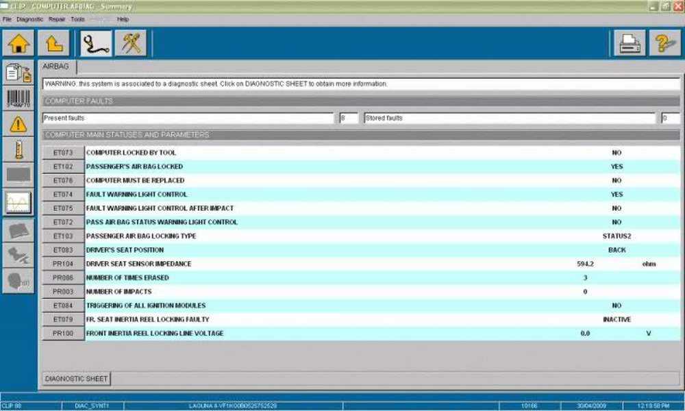The image size is (685, 411).
Task: Click the printer icon
Action: click(x=630, y=44)
